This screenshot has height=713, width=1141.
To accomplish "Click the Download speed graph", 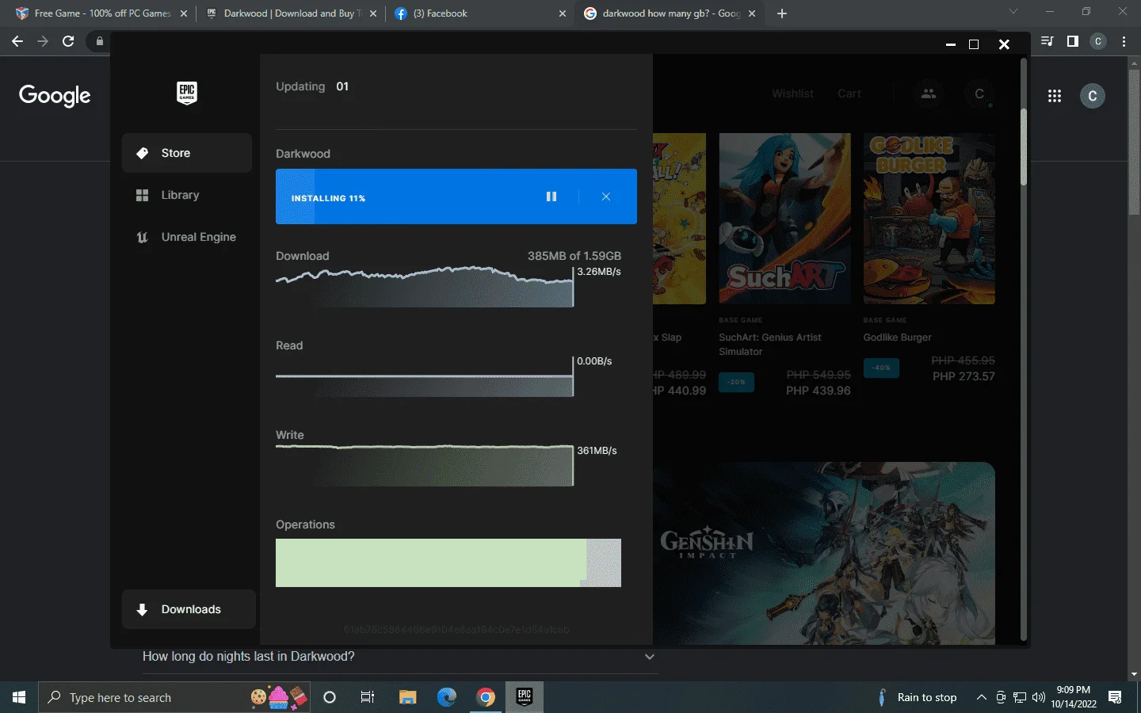I will coord(424,288).
